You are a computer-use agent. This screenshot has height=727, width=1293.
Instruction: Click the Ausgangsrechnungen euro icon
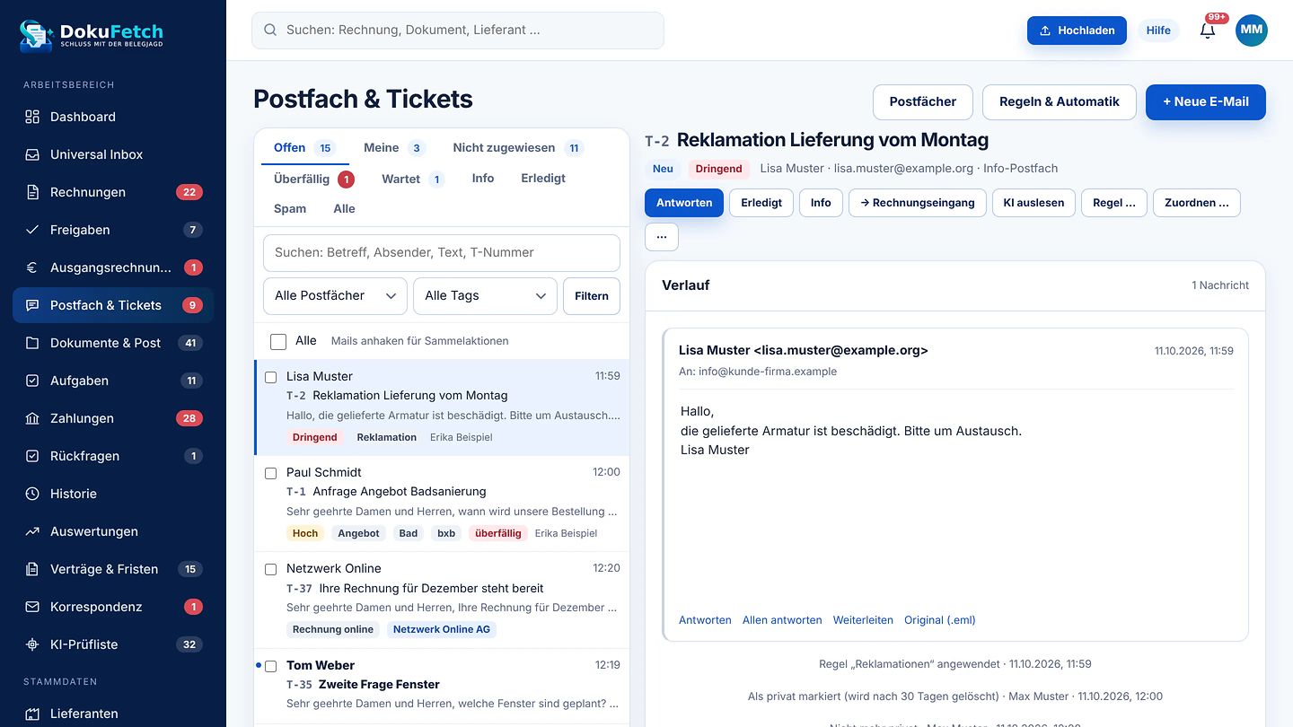[32, 267]
